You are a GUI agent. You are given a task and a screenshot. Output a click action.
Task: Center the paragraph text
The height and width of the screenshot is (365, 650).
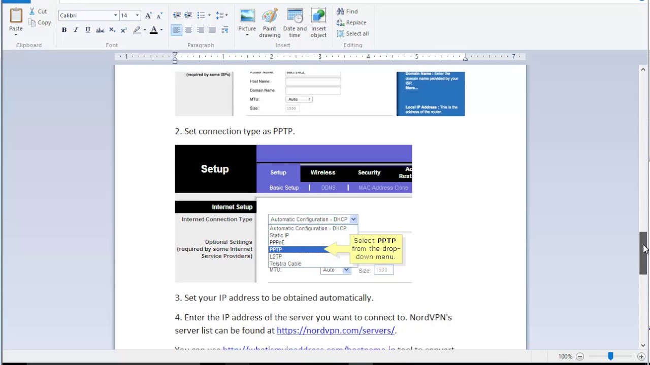pos(188,30)
